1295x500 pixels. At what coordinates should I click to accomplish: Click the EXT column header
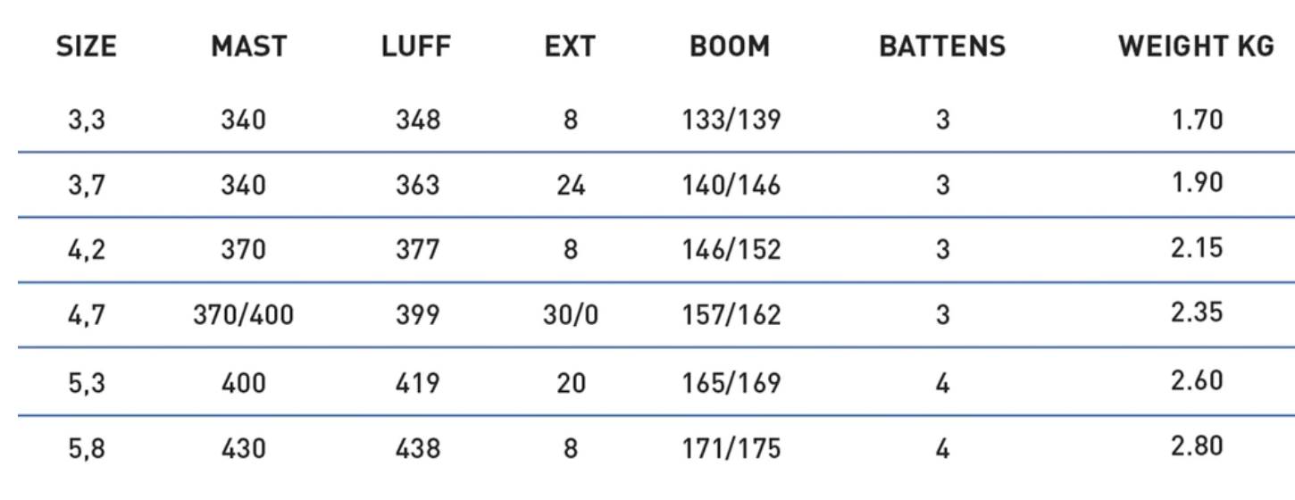pyautogui.click(x=570, y=46)
